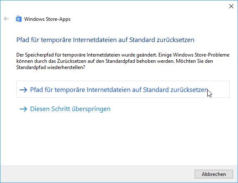238x183 pixels.
Task: Click the word 'Standard' in the blue heading
Action: point(142,40)
